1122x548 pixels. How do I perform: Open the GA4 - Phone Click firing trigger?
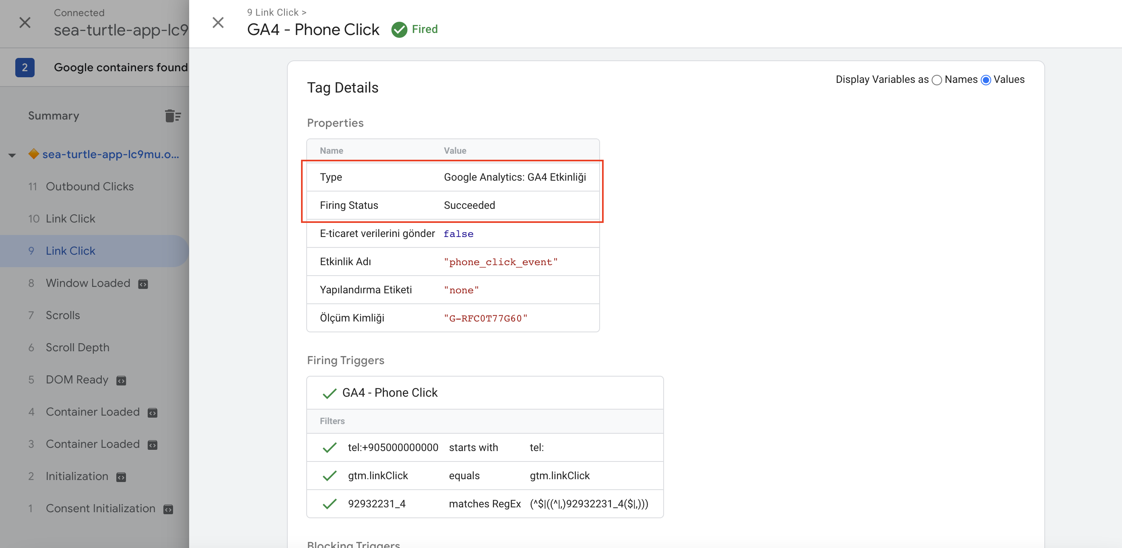click(390, 392)
